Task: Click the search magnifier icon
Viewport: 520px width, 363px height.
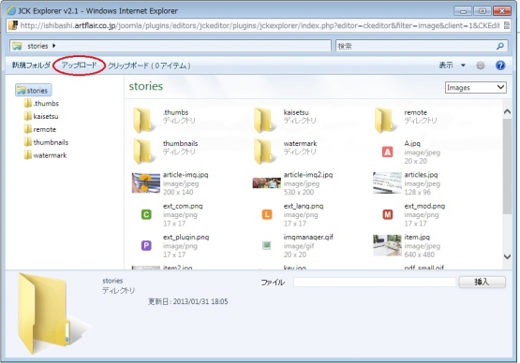Action: coord(500,46)
